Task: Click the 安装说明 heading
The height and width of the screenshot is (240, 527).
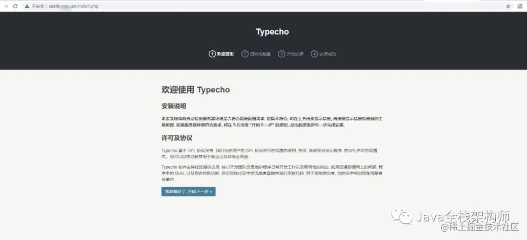Action: click(174, 107)
